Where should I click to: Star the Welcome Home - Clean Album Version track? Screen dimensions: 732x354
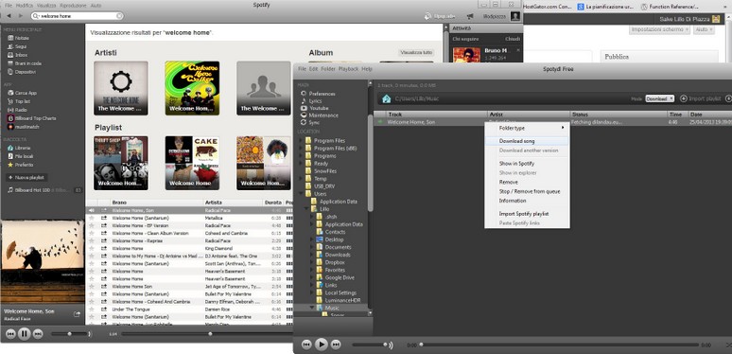92,233
